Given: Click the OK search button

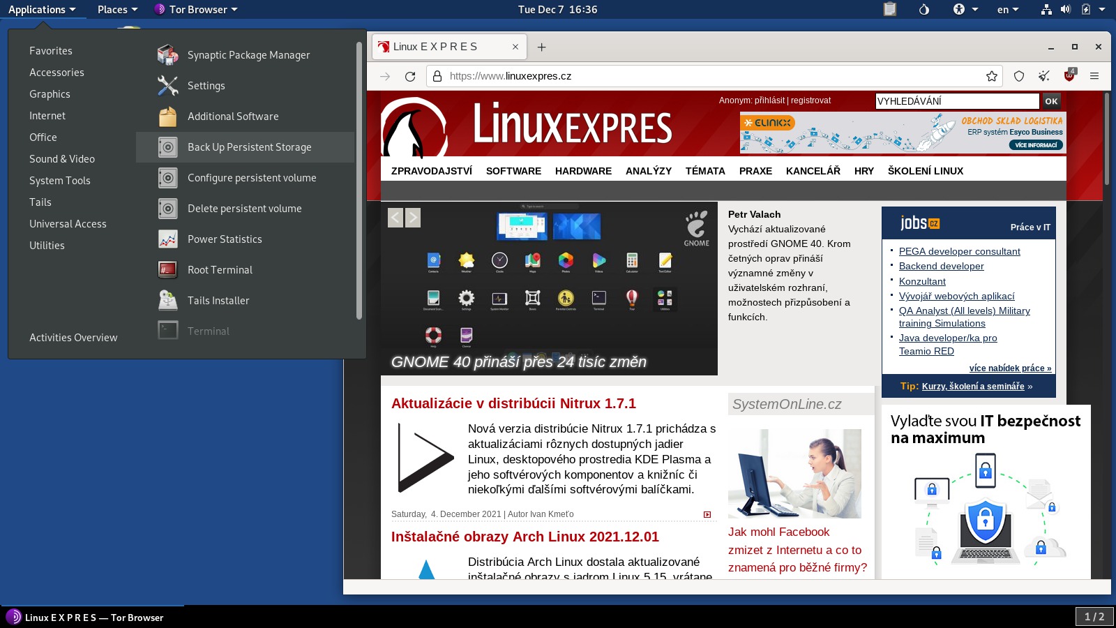Looking at the screenshot, I should pyautogui.click(x=1051, y=101).
